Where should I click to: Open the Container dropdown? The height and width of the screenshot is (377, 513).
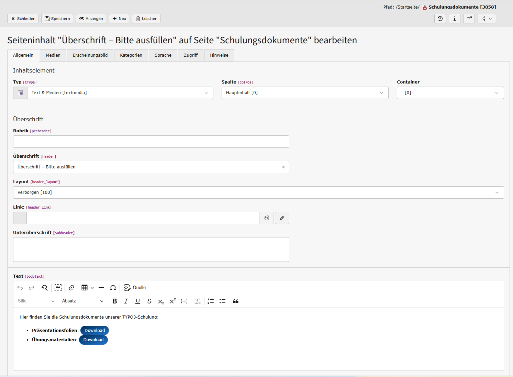450,93
